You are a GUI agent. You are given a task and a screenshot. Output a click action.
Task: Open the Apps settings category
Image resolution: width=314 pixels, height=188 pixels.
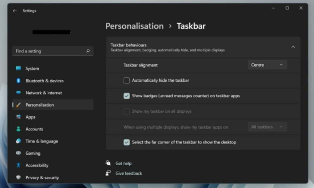(x=53, y=117)
